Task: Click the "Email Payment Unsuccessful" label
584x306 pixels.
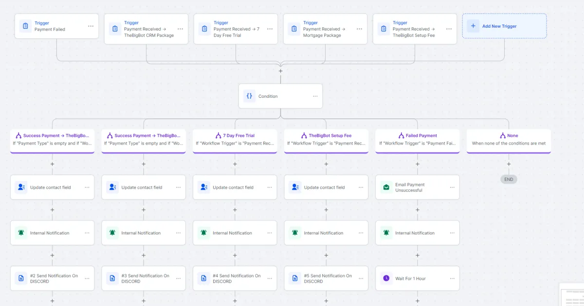Action: coord(410,187)
